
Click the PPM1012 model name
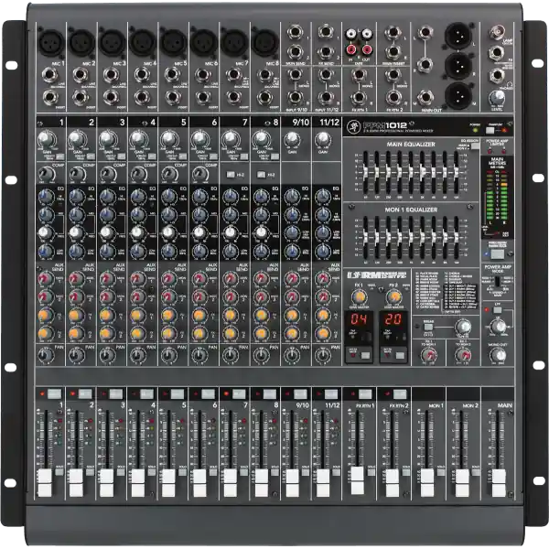(x=385, y=125)
